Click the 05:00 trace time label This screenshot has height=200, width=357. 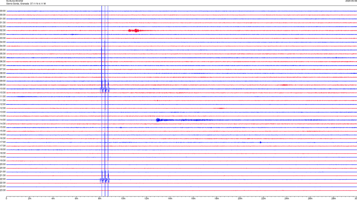[x=3, y=50]
